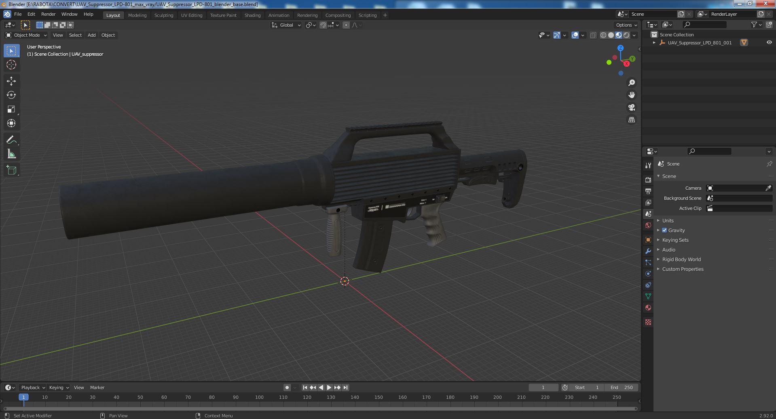
Task: Toggle auto keying record button
Action: (x=287, y=388)
